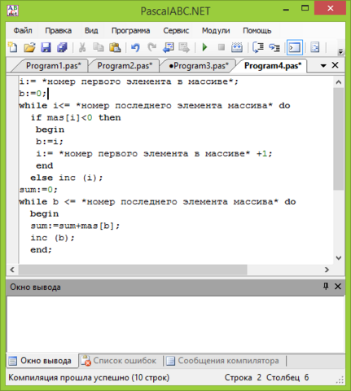Switch to the Program2.pas tab
This screenshot has height=391, width=351.
125,66
